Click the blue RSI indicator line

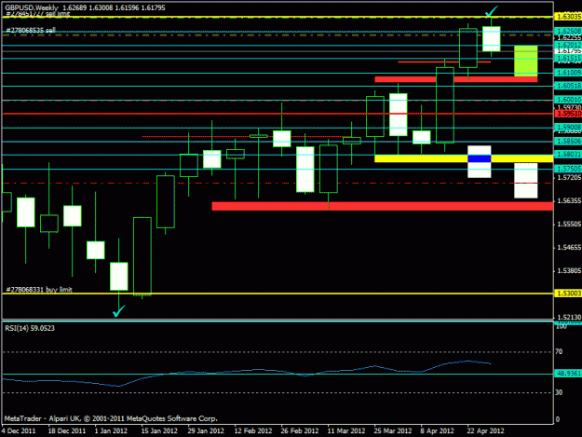pos(247,371)
